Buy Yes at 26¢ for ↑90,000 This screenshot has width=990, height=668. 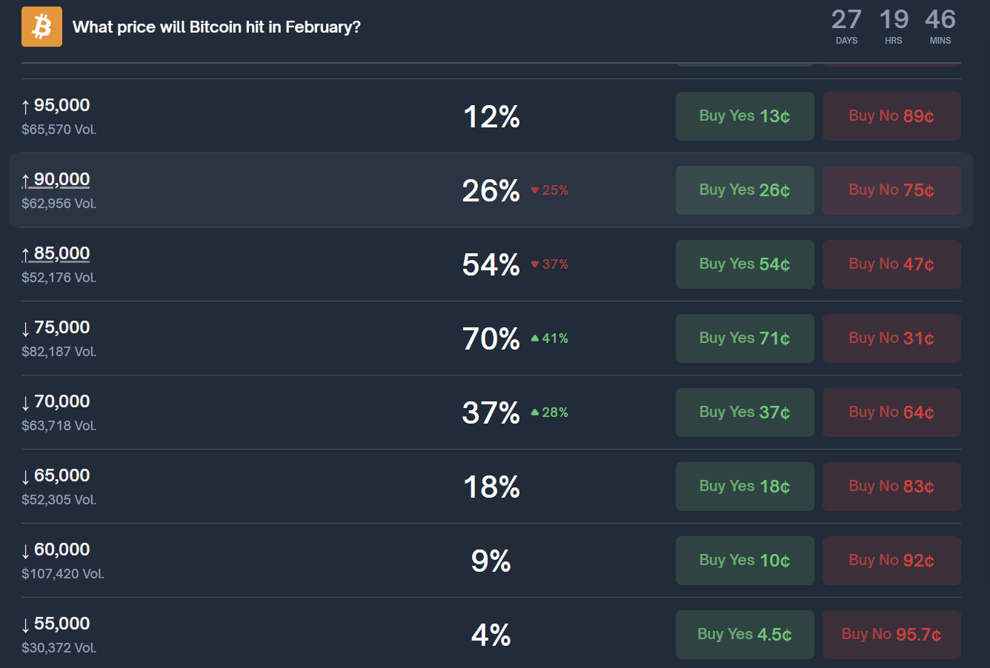coord(745,190)
